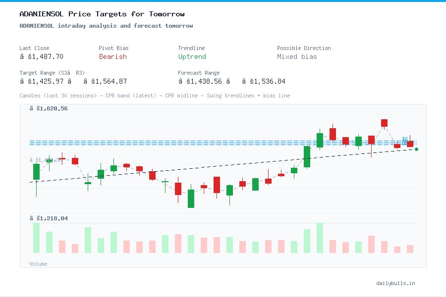Click the 'ADANIENSOL Price Targets for Tomorrow' heading
This screenshot has width=446, height=297.
[102, 14]
